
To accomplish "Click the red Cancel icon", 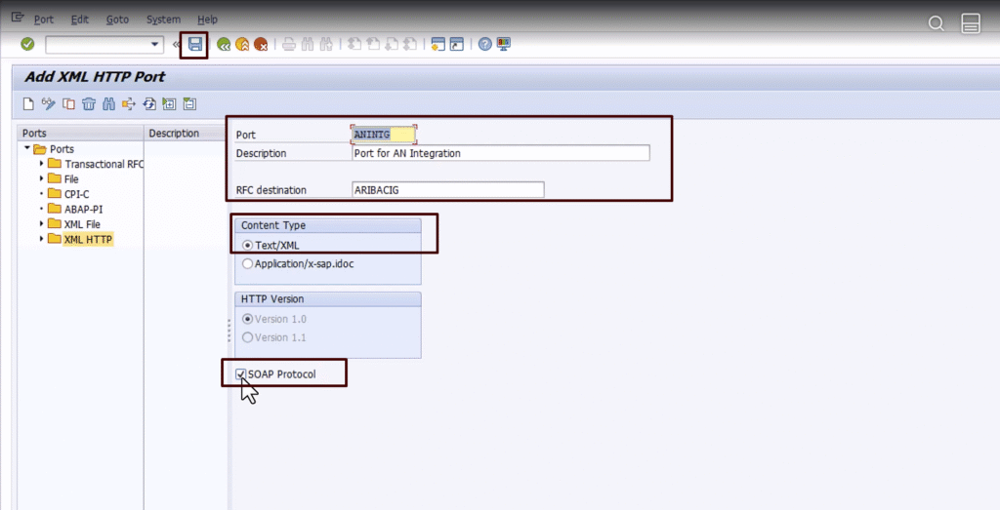I will tap(261, 44).
